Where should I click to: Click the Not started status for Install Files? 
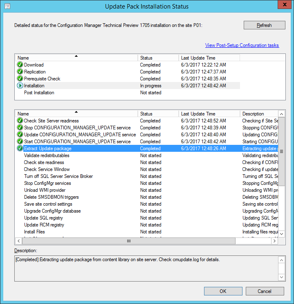pyautogui.click(x=151, y=232)
